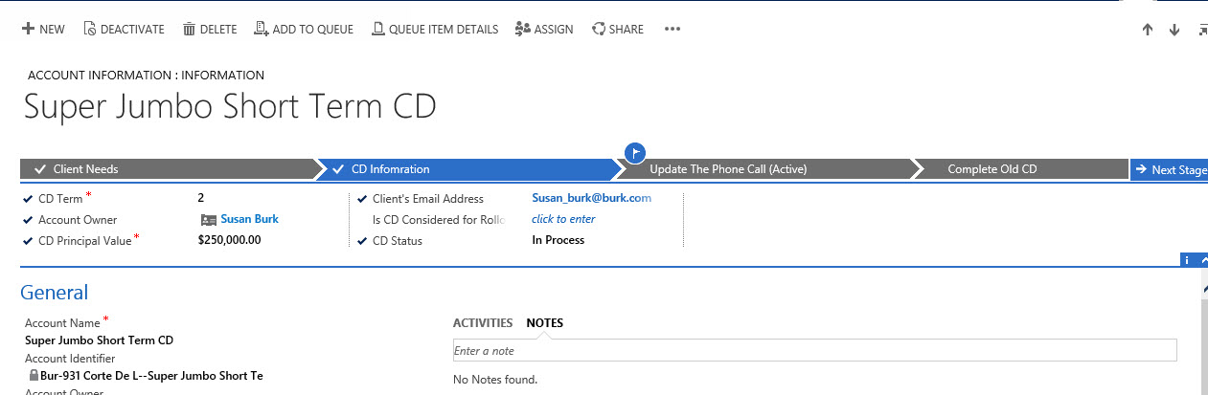Switch to the Activities tab
The height and width of the screenshot is (395, 1208).
click(482, 322)
